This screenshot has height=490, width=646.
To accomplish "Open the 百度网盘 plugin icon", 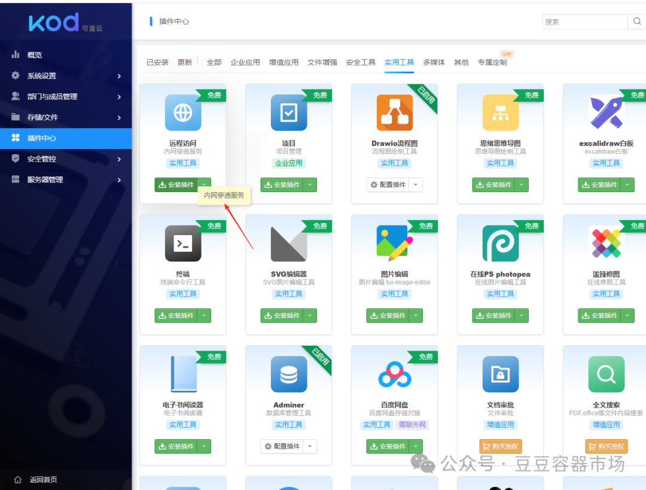I will 395,374.
